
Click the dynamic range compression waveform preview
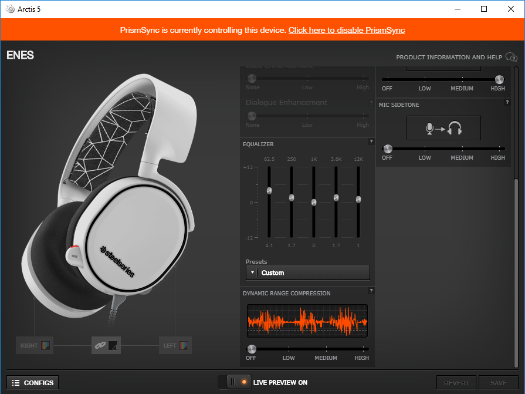tap(307, 321)
